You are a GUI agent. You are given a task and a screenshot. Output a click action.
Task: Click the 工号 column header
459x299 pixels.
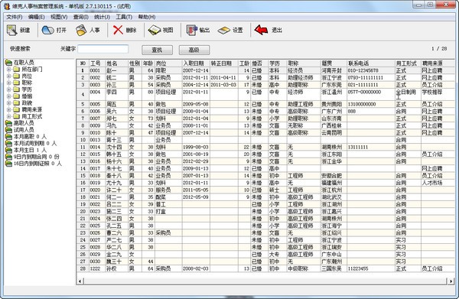pyautogui.click(x=97, y=63)
